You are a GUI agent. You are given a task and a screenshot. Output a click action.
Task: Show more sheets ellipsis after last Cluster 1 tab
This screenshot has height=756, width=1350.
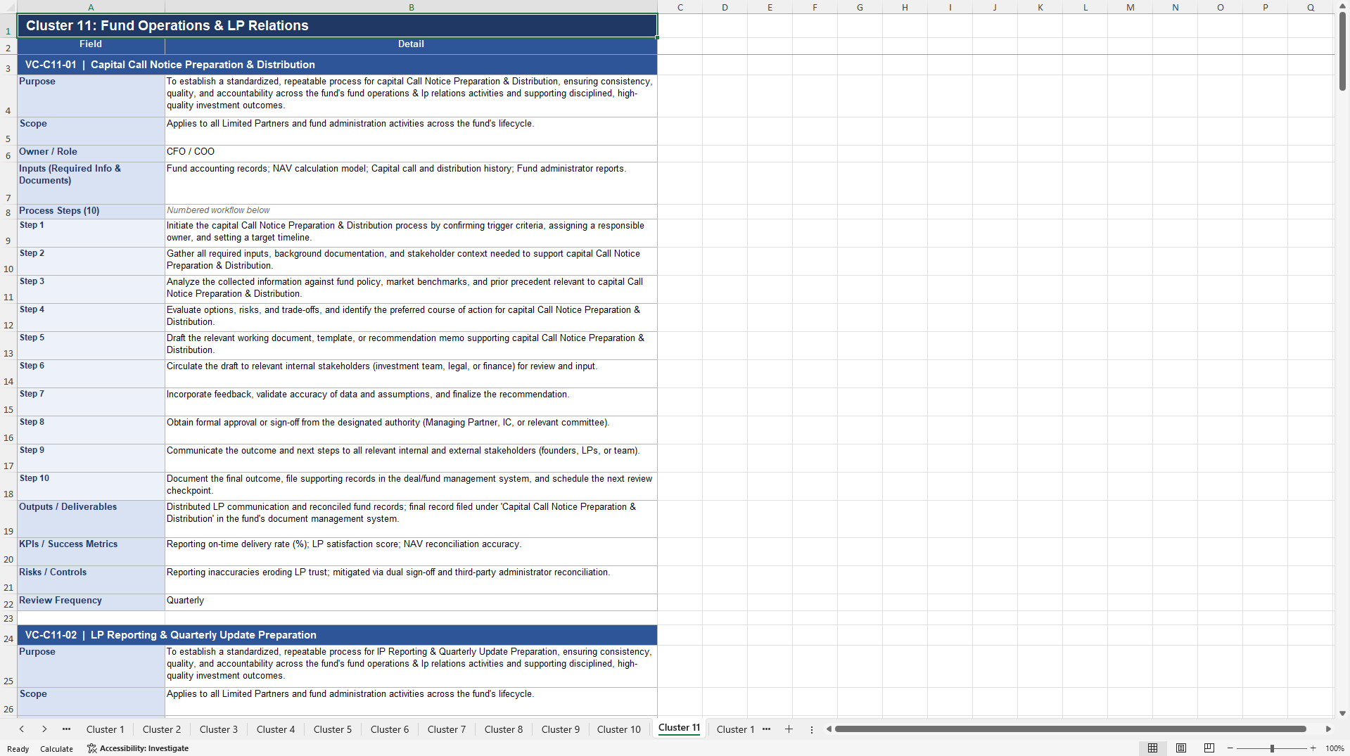click(766, 729)
